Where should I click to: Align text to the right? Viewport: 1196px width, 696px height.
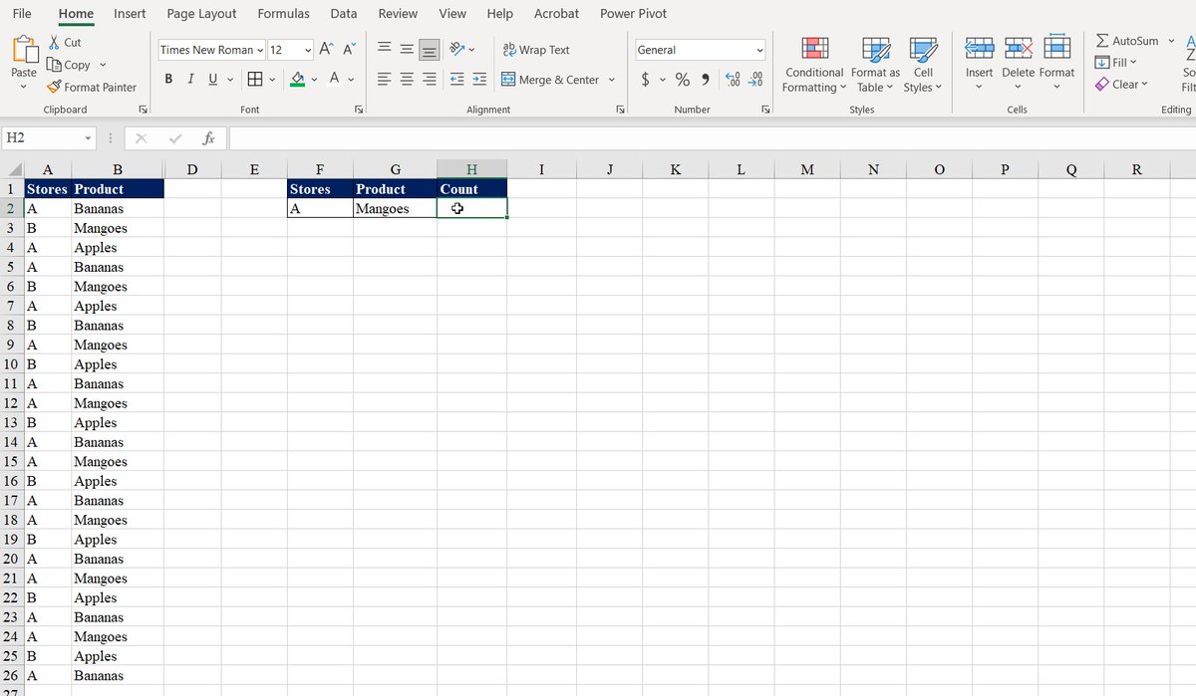[x=430, y=80]
